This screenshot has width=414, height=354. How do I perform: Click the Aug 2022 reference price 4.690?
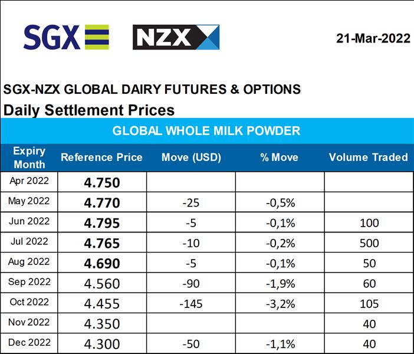[x=102, y=264]
